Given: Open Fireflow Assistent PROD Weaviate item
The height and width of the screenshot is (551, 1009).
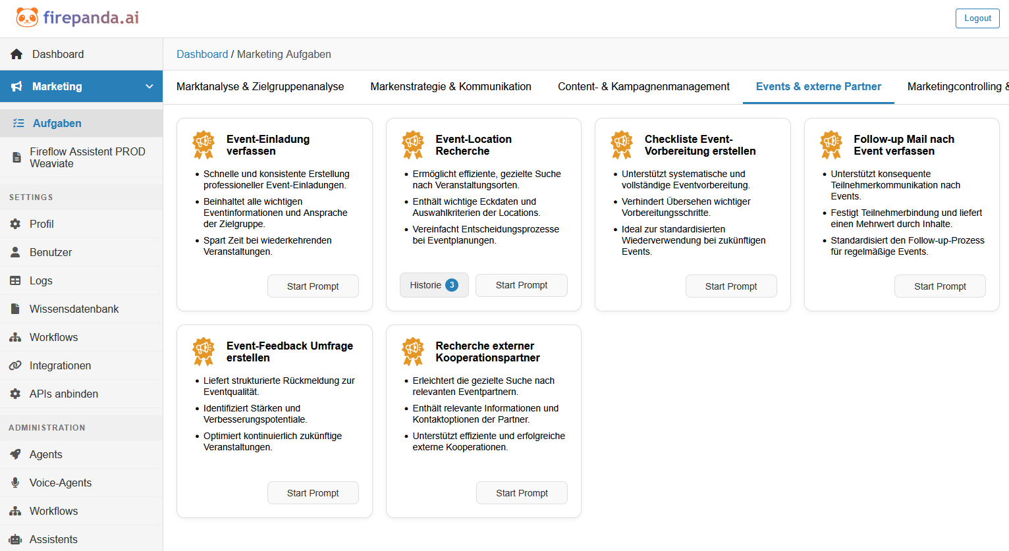Looking at the screenshot, I should click(87, 157).
